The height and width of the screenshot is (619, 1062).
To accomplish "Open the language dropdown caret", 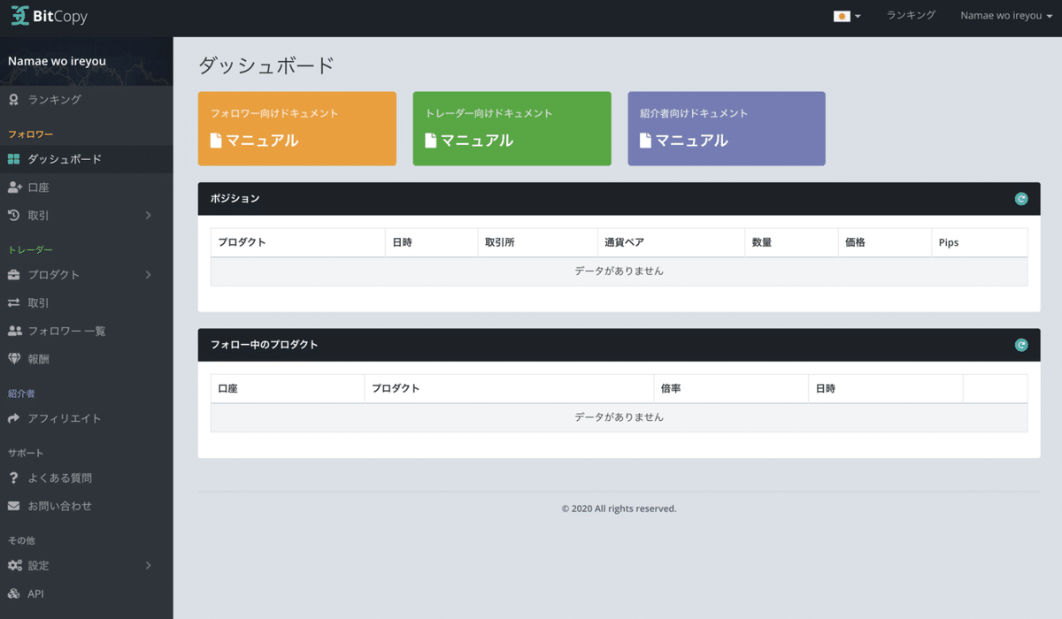I will (858, 17).
